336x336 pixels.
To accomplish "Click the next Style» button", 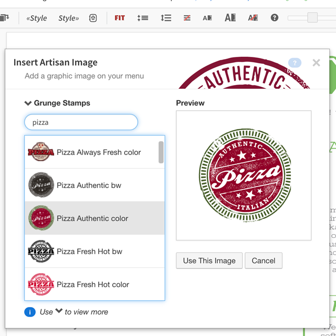I will pyautogui.click(x=68, y=18).
